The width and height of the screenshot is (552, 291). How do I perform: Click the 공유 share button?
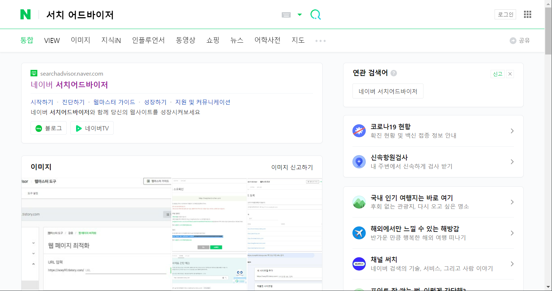(x=520, y=40)
